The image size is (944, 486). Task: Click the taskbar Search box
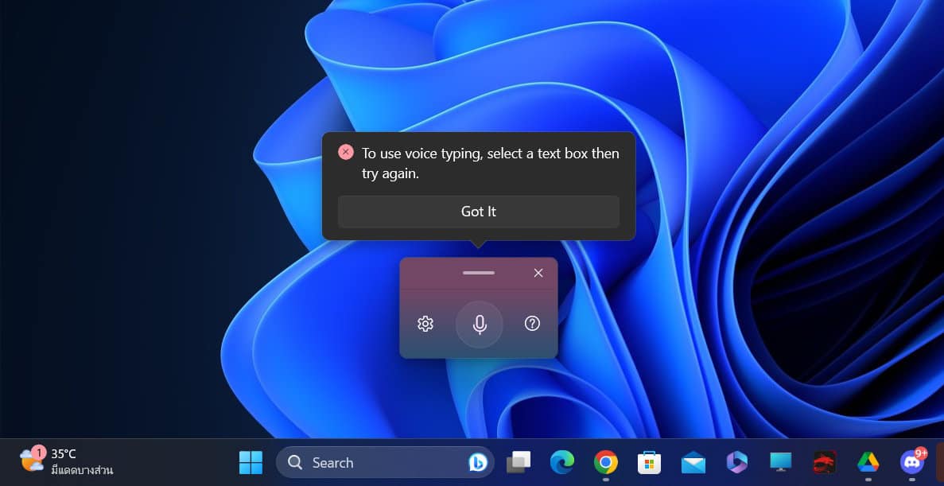click(x=385, y=462)
